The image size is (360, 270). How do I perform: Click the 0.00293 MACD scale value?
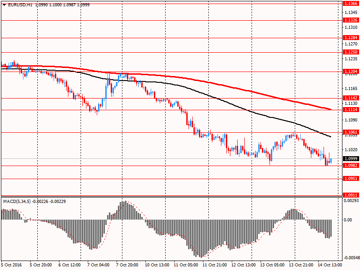pyautogui.click(x=351, y=201)
